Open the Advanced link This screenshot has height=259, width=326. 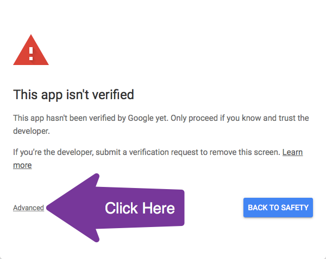point(28,208)
